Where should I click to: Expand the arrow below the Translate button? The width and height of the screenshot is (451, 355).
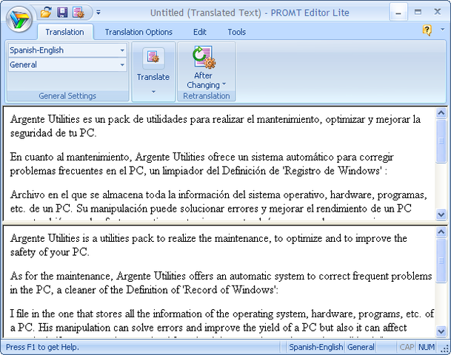click(x=153, y=92)
